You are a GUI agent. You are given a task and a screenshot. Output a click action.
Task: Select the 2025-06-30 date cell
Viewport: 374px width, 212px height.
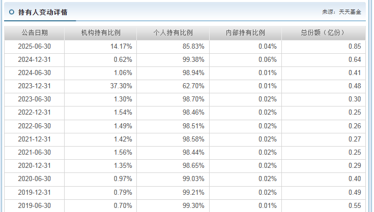coord(35,46)
